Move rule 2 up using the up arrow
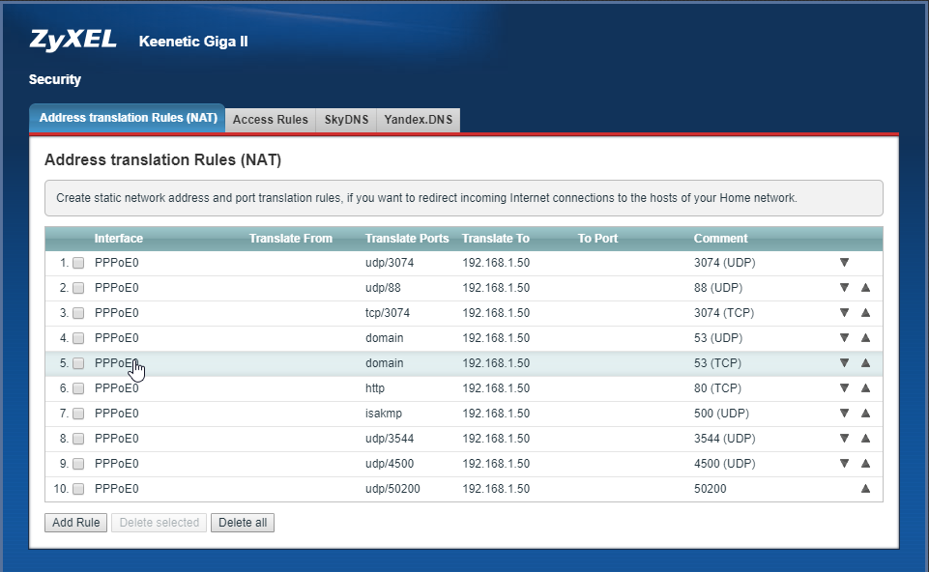The height and width of the screenshot is (572, 929). (x=865, y=287)
